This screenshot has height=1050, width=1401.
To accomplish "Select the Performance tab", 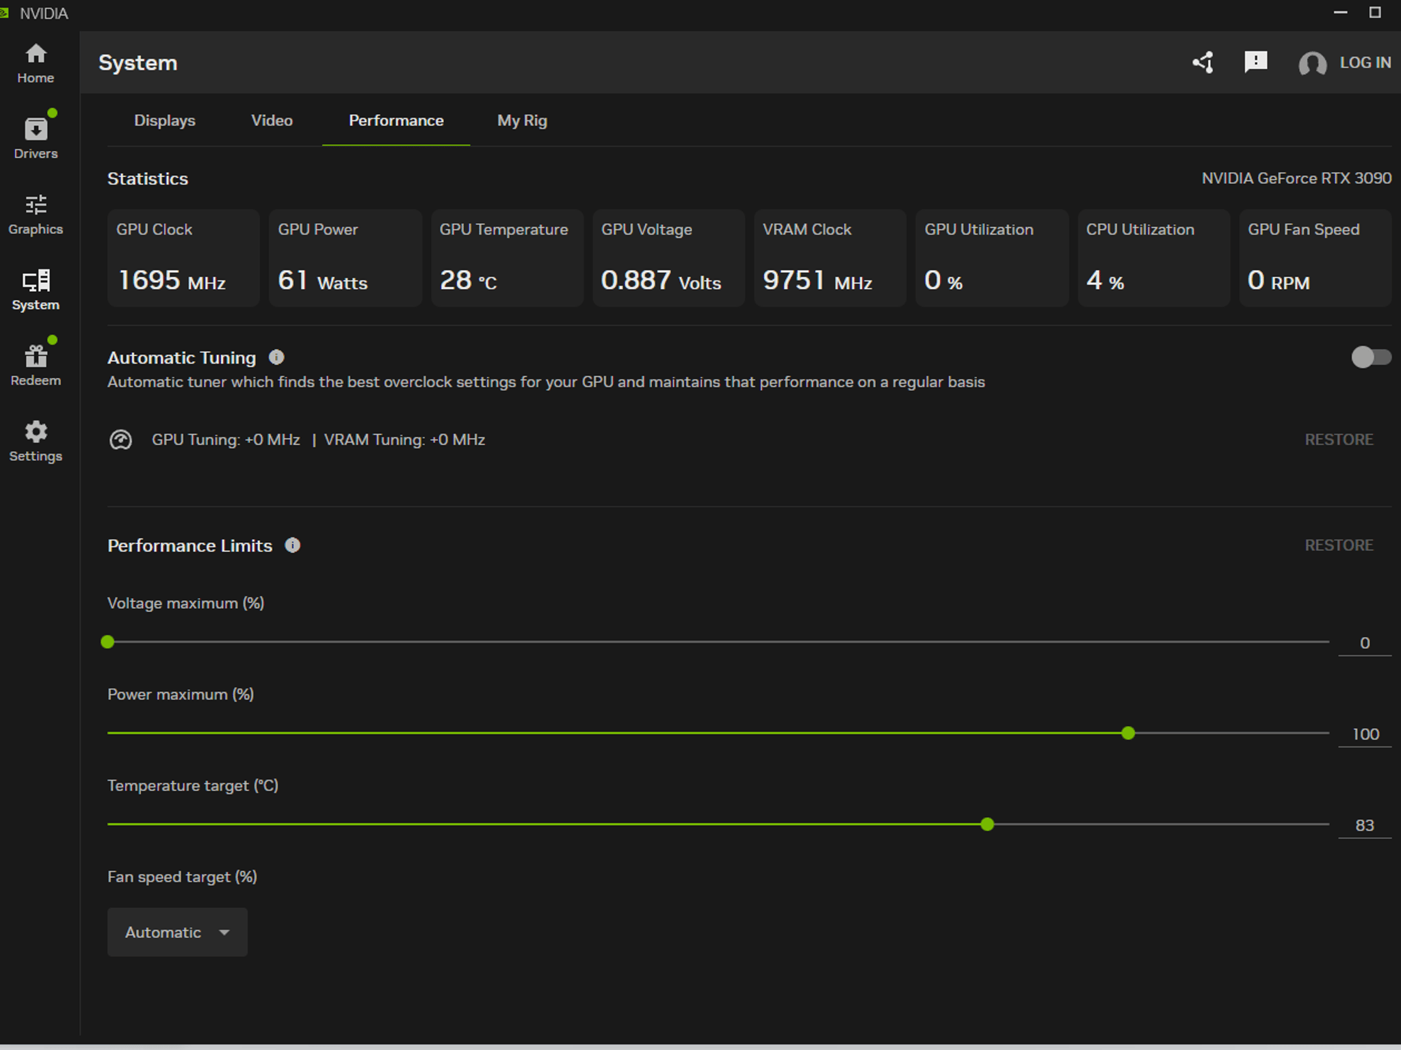I will coord(396,120).
